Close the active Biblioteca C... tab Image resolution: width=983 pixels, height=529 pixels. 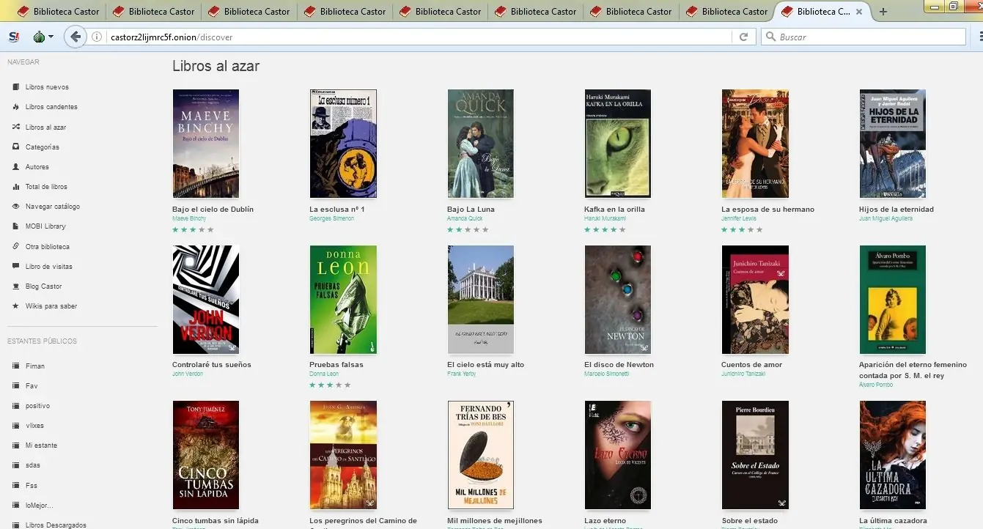[859, 12]
